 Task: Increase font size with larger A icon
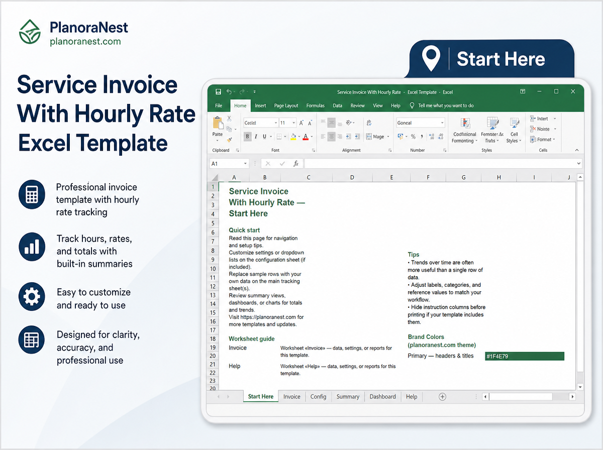(301, 123)
